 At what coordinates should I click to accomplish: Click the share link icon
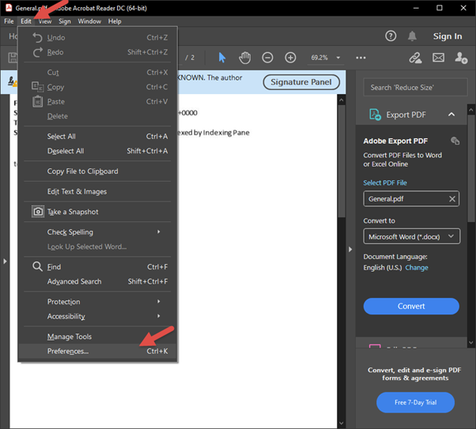[415, 58]
